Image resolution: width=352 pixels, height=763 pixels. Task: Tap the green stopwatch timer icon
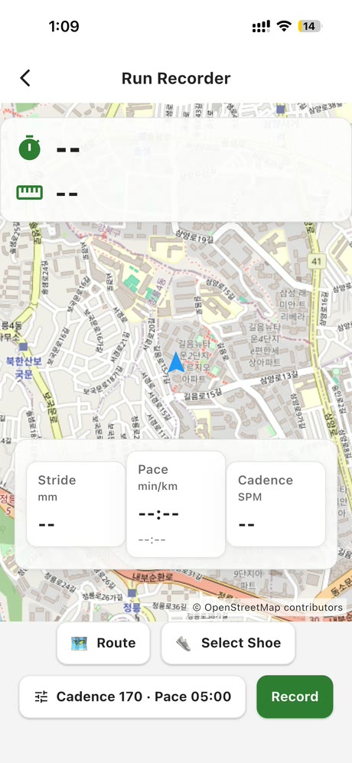pyautogui.click(x=30, y=148)
